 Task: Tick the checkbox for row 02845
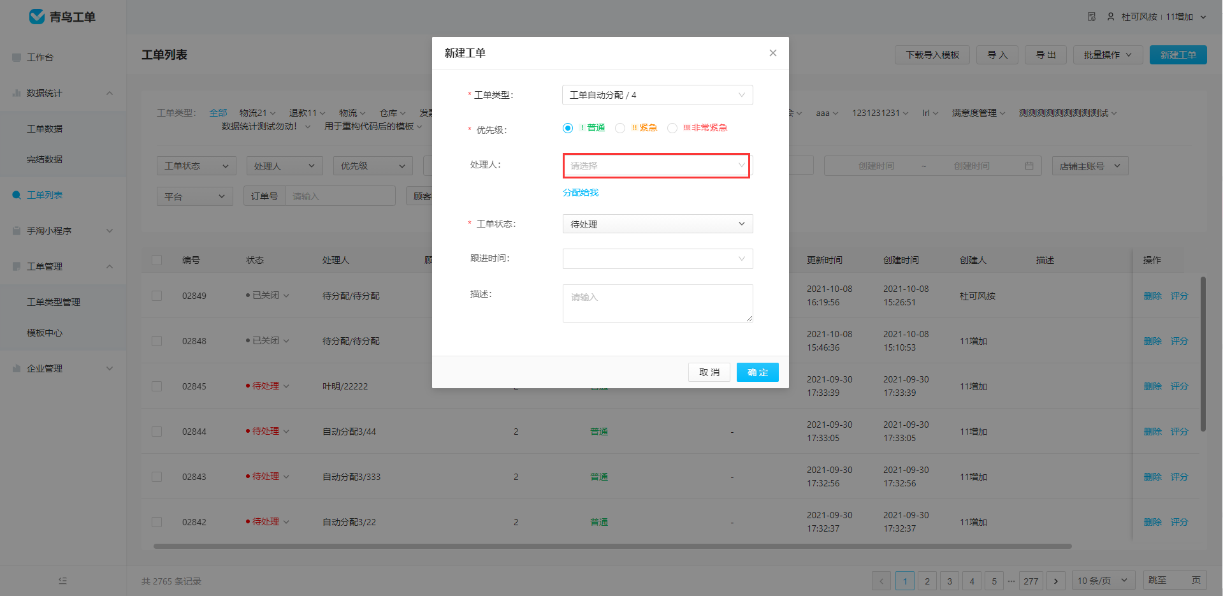[x=157, y=386]
